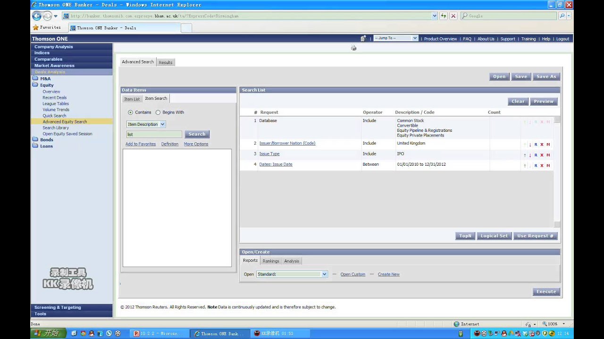Click the icon left of Jump To dropdown

click(x=363, y=39)
